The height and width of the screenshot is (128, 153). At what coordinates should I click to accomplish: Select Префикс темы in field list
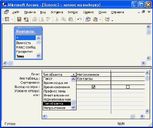(x=55, y=91)
